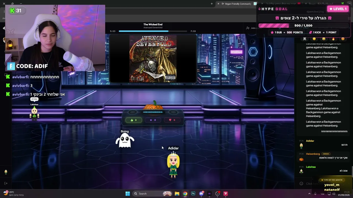Click the red T icon on the taskbar
353x198 pixels.
(x=226, y=194)
